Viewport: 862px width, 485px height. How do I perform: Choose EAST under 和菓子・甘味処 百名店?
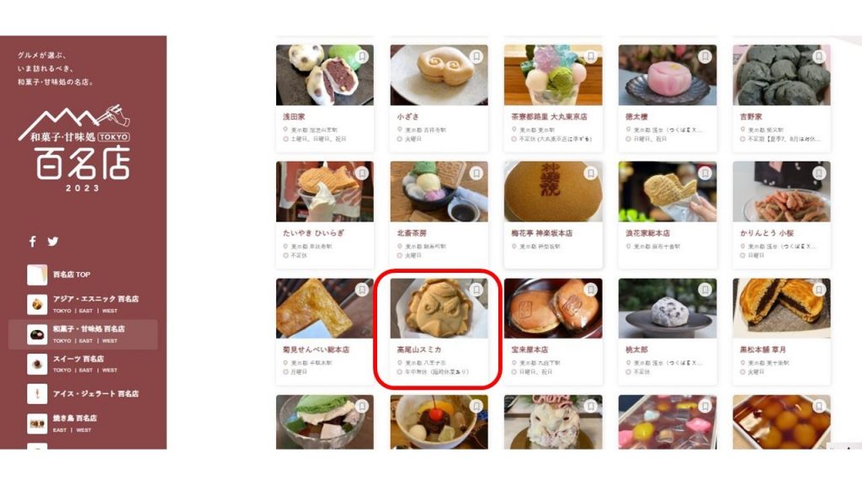point(86,341)
